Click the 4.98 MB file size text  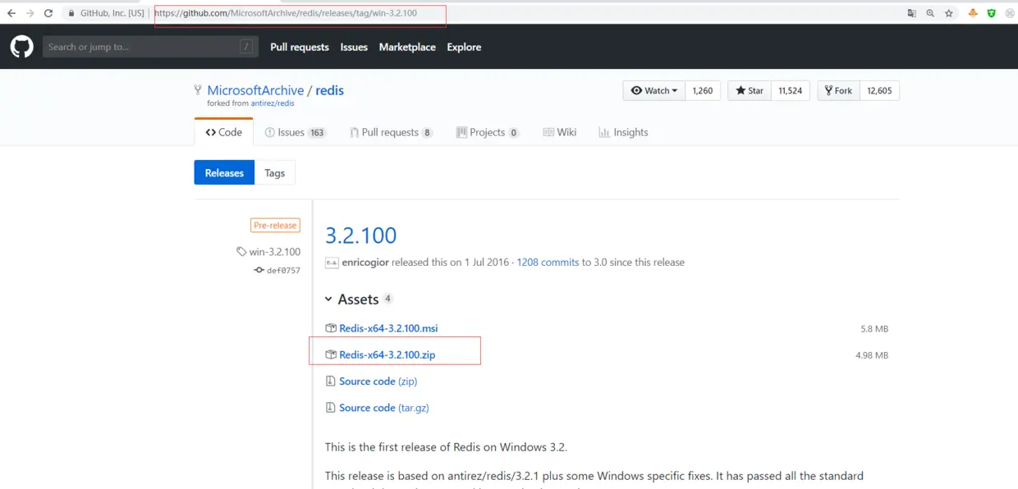(x=872, y=355)
